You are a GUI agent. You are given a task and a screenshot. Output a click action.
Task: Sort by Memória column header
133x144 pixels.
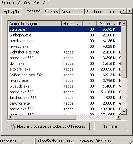(x=107, y=24)
